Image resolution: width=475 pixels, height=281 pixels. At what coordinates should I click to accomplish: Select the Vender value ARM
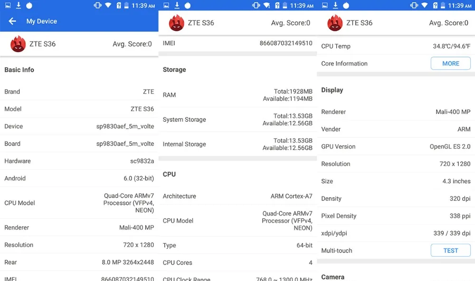464,129
